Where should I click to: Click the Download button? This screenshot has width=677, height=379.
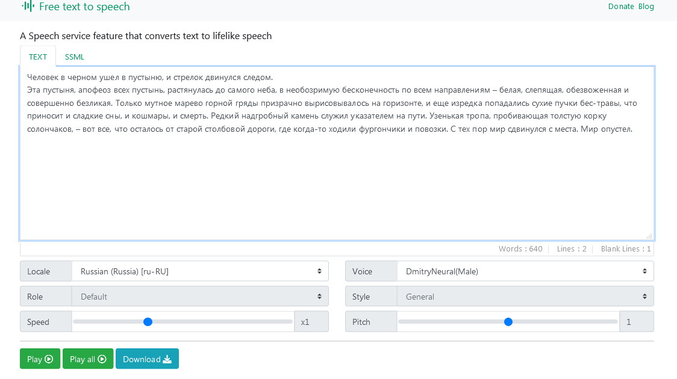[147, 359]
